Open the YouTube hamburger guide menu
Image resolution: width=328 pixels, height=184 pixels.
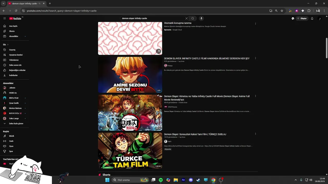pyautogui.click(x=4, y=18)
